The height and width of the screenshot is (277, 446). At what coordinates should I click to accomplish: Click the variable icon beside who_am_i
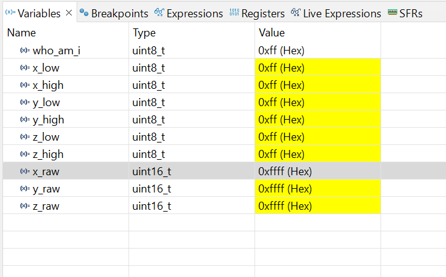point(25,51)
